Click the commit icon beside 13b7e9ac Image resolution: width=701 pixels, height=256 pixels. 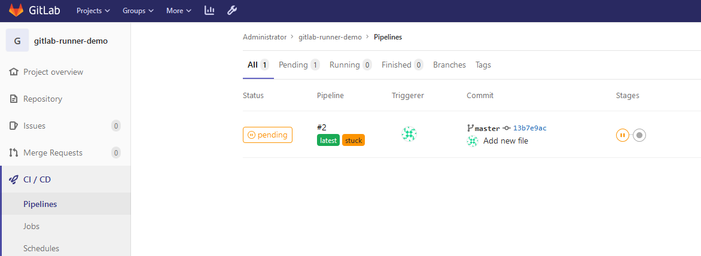click(507, 128)
